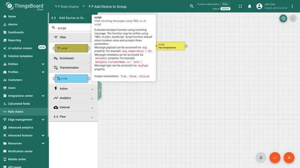Click the Pilot subscription badge
Image resolution: width=300 pixels, height=168 pixels.
coord(225,4)
